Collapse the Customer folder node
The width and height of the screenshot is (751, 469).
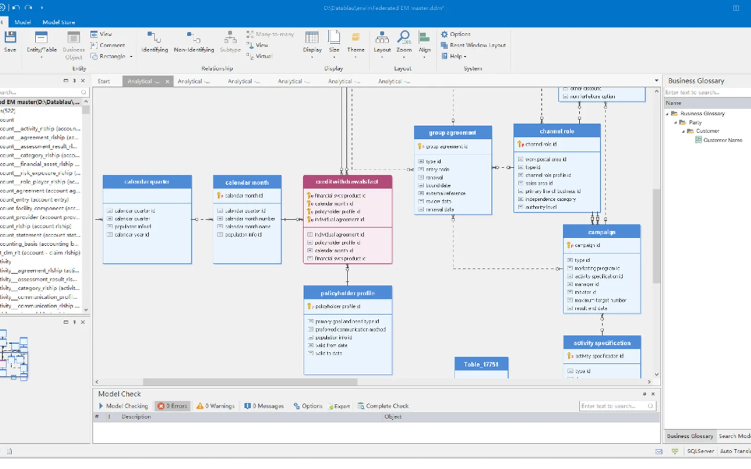[x=683, y=131]
